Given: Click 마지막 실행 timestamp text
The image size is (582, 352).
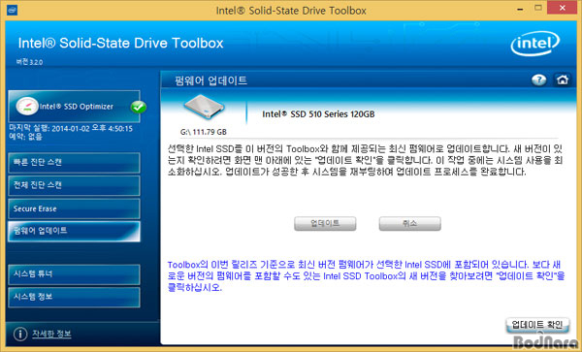Looking at the screenshot, I should pyautogui.click(x=71, y=129).
